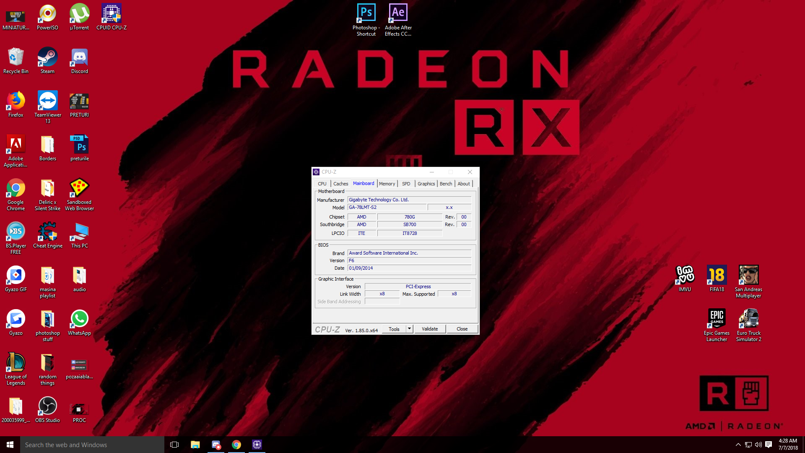Switch to the Memory tab
Screen dimensions: 805x453
387,184
